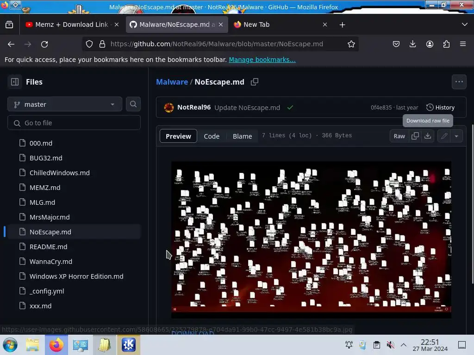Collapse the Files tree side panel
The height and width of the screenshot is (355, 474).
coord(15,82)
